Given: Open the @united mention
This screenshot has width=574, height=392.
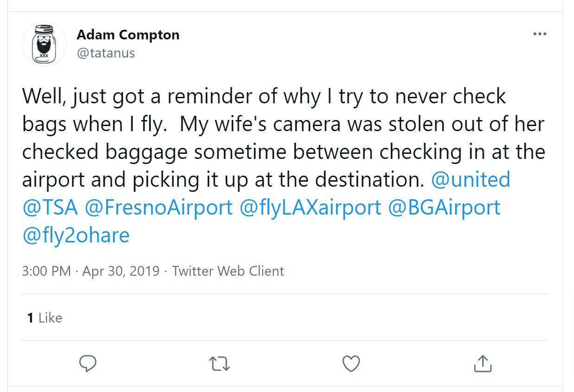Looking at the screenshot, I should [x=471, y=180].
